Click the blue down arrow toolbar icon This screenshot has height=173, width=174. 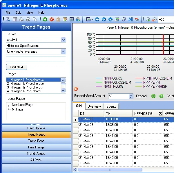(x=104, y=19)
